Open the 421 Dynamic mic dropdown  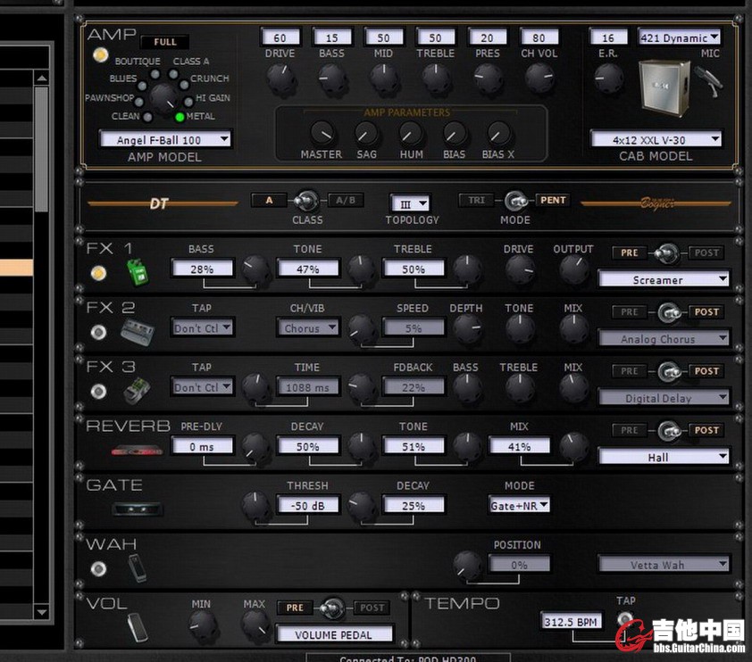(x=679, y=37)
